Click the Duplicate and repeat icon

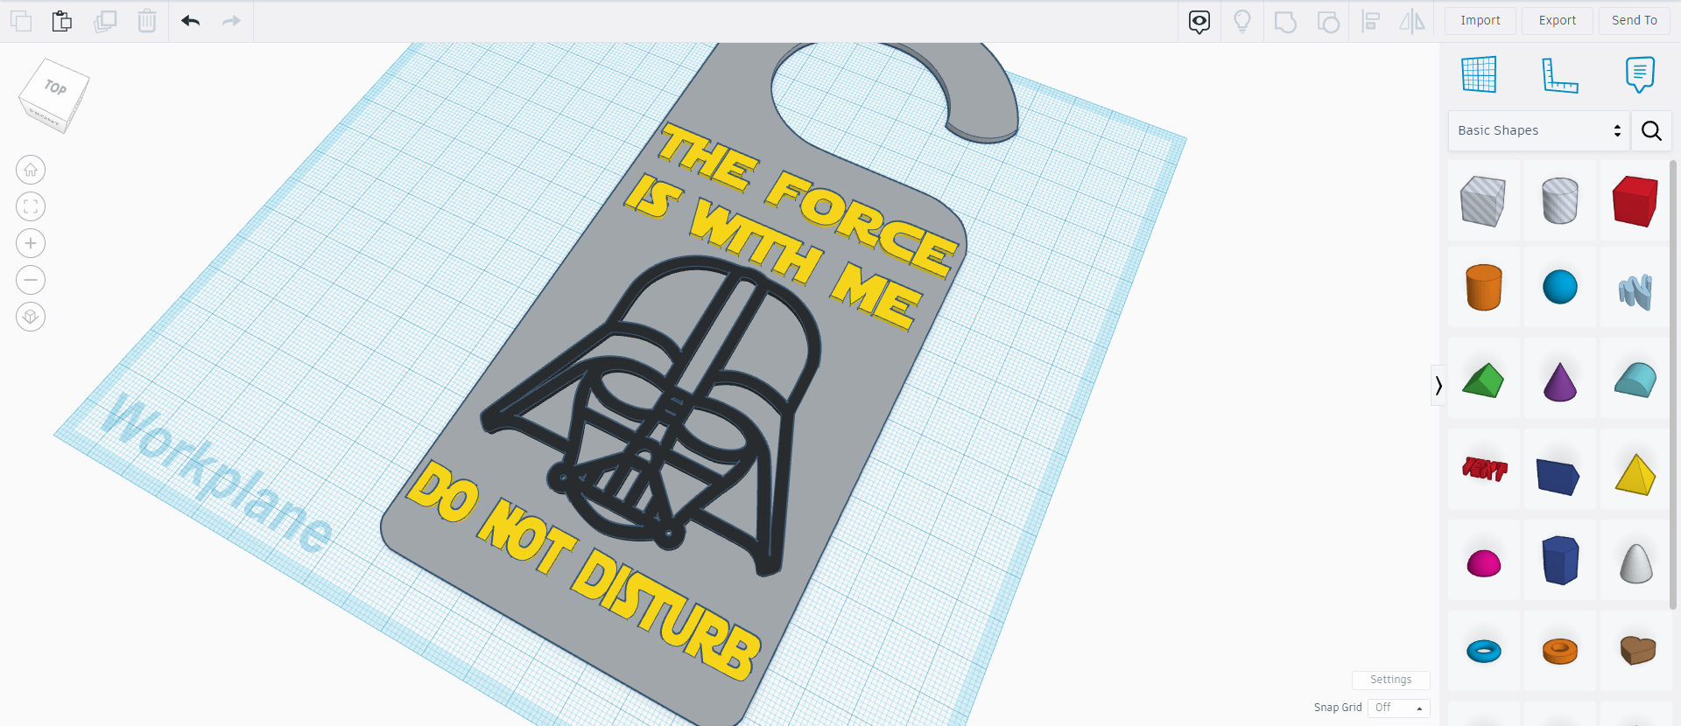pos(105,21)
